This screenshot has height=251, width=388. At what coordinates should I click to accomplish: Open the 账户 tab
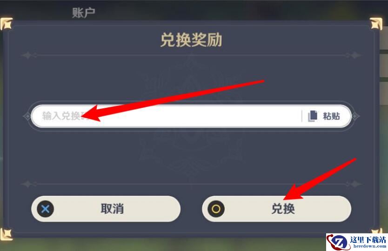[83, 13]
